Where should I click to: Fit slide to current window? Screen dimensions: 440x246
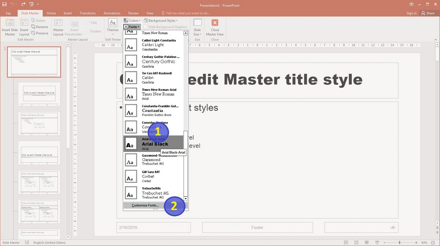click(x=433, y=242)
